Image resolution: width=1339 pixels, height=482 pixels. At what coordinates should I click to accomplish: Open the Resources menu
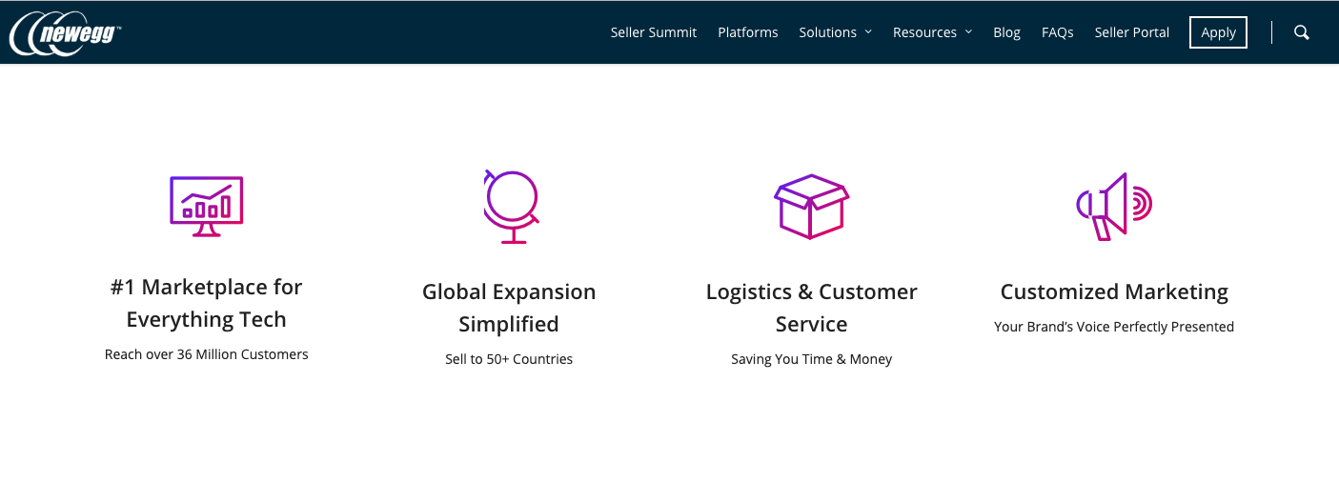click(x=924, y=32)
